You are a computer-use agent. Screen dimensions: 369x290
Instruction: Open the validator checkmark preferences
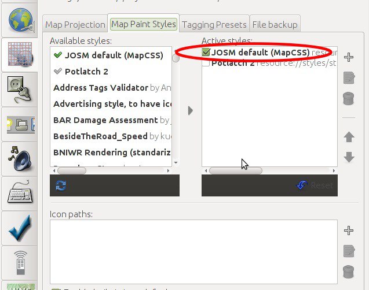(20, 228)
